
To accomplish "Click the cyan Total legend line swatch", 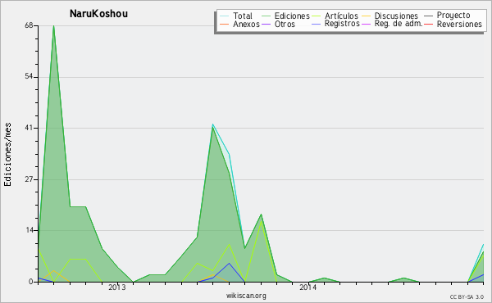I will (225, 16).
